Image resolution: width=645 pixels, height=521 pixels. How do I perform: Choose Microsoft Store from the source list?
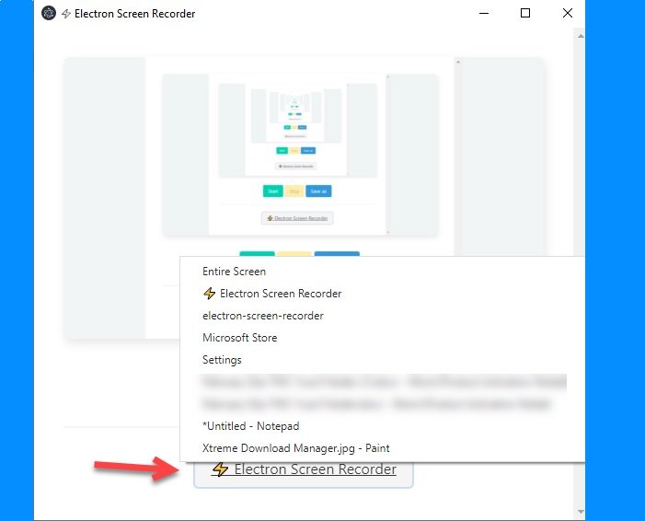(239, 338)
